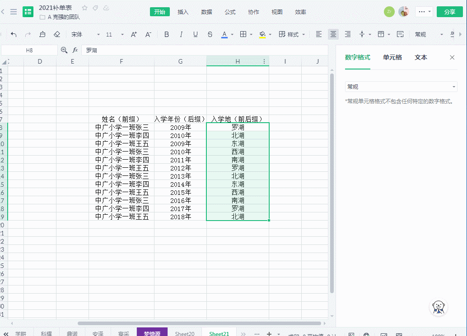Click the cloud sync icon
The height and width of the screenshot is (336, 467).
coord(106,8)
